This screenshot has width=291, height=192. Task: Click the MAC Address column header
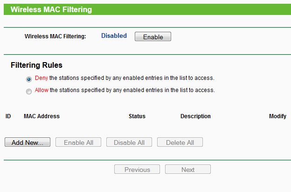[x=42, y=116]
